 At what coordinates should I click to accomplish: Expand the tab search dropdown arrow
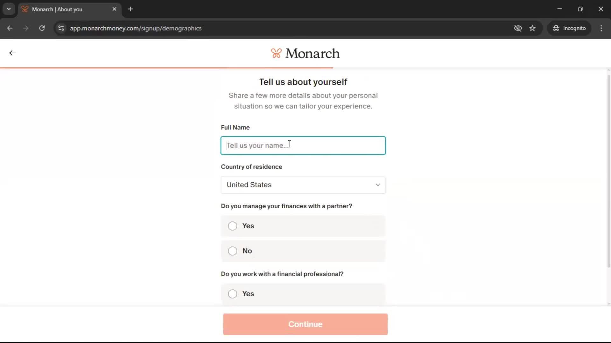click(x=9, y=9)
